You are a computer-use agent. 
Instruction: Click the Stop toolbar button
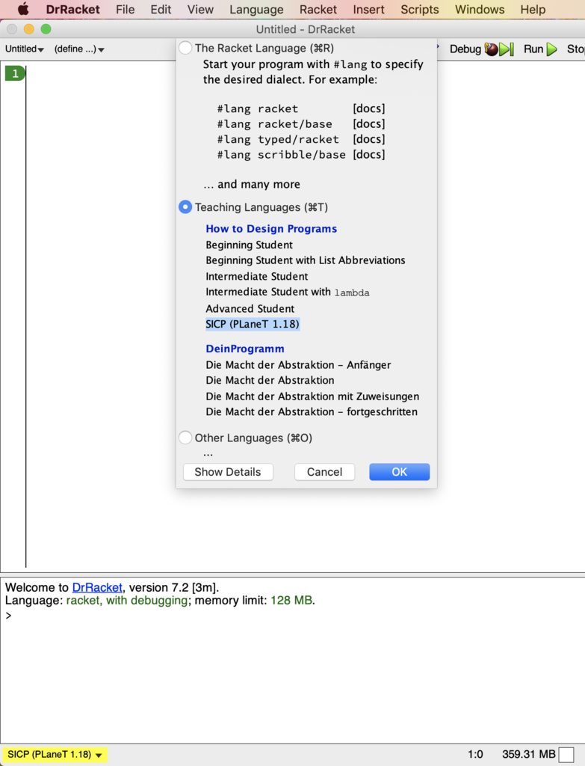[x=576, y=49]
